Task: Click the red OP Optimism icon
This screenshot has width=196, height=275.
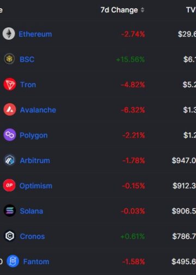Action: 9,186
